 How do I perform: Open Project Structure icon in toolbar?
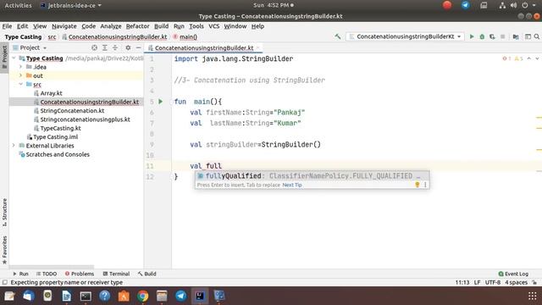coord(516,36)
